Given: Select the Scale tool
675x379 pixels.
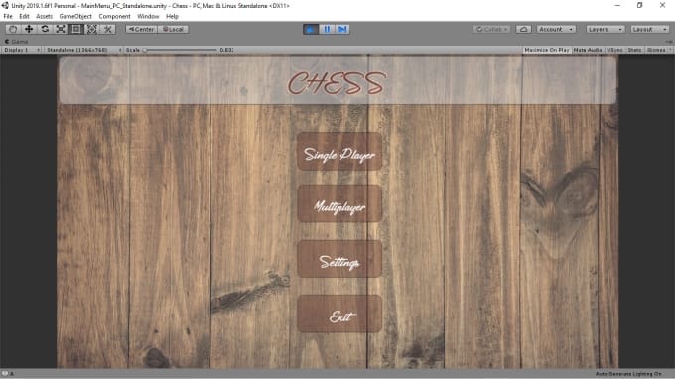Looking at the screenshot, I should coord(61,29).
